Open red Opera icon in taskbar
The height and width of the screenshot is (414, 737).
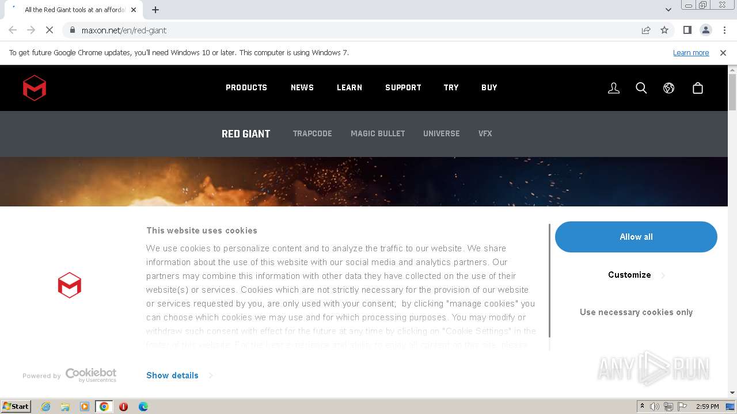[x=123, y=407]
